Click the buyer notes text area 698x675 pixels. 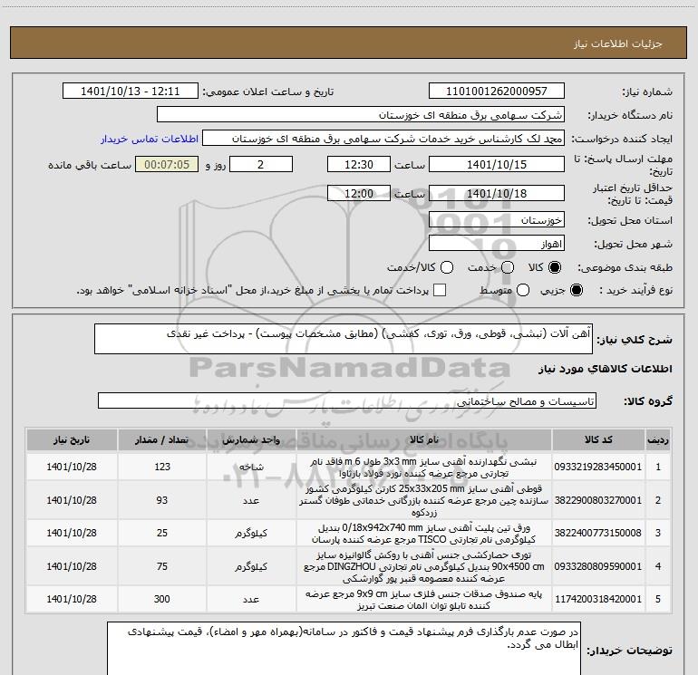pos(344,649)
